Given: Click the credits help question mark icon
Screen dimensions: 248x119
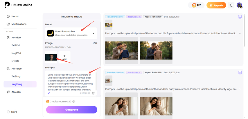Looking at the screenshot, I should [x=74, y=102].
